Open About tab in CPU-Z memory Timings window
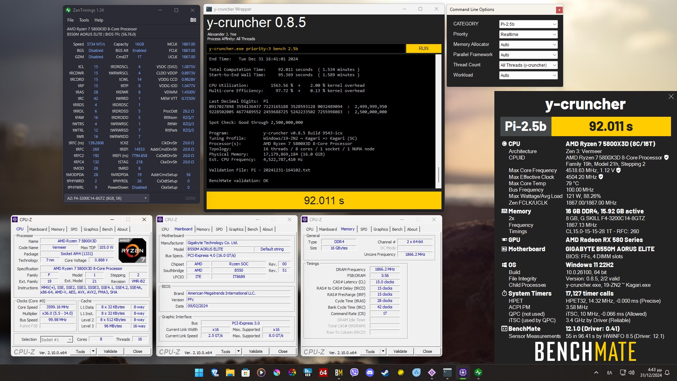677x381 pixels. pyautogui.click(x=412, y=229)
